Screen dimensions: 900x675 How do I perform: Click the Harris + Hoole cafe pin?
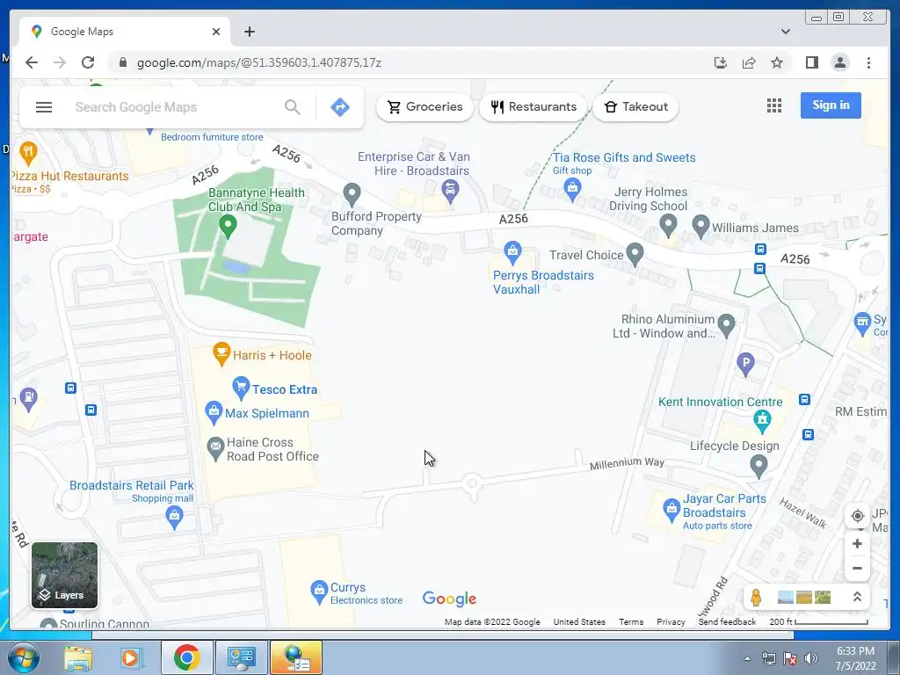coord(221,354)
